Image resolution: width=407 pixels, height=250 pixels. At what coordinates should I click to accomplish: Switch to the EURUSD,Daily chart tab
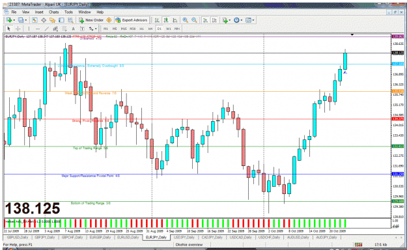click(128, 237)
